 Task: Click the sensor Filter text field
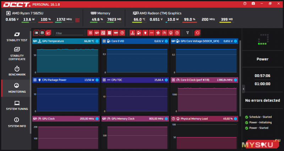pos(69,33)
